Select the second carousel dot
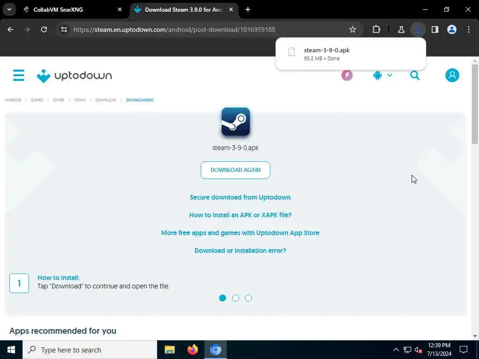 pos(236,298)
